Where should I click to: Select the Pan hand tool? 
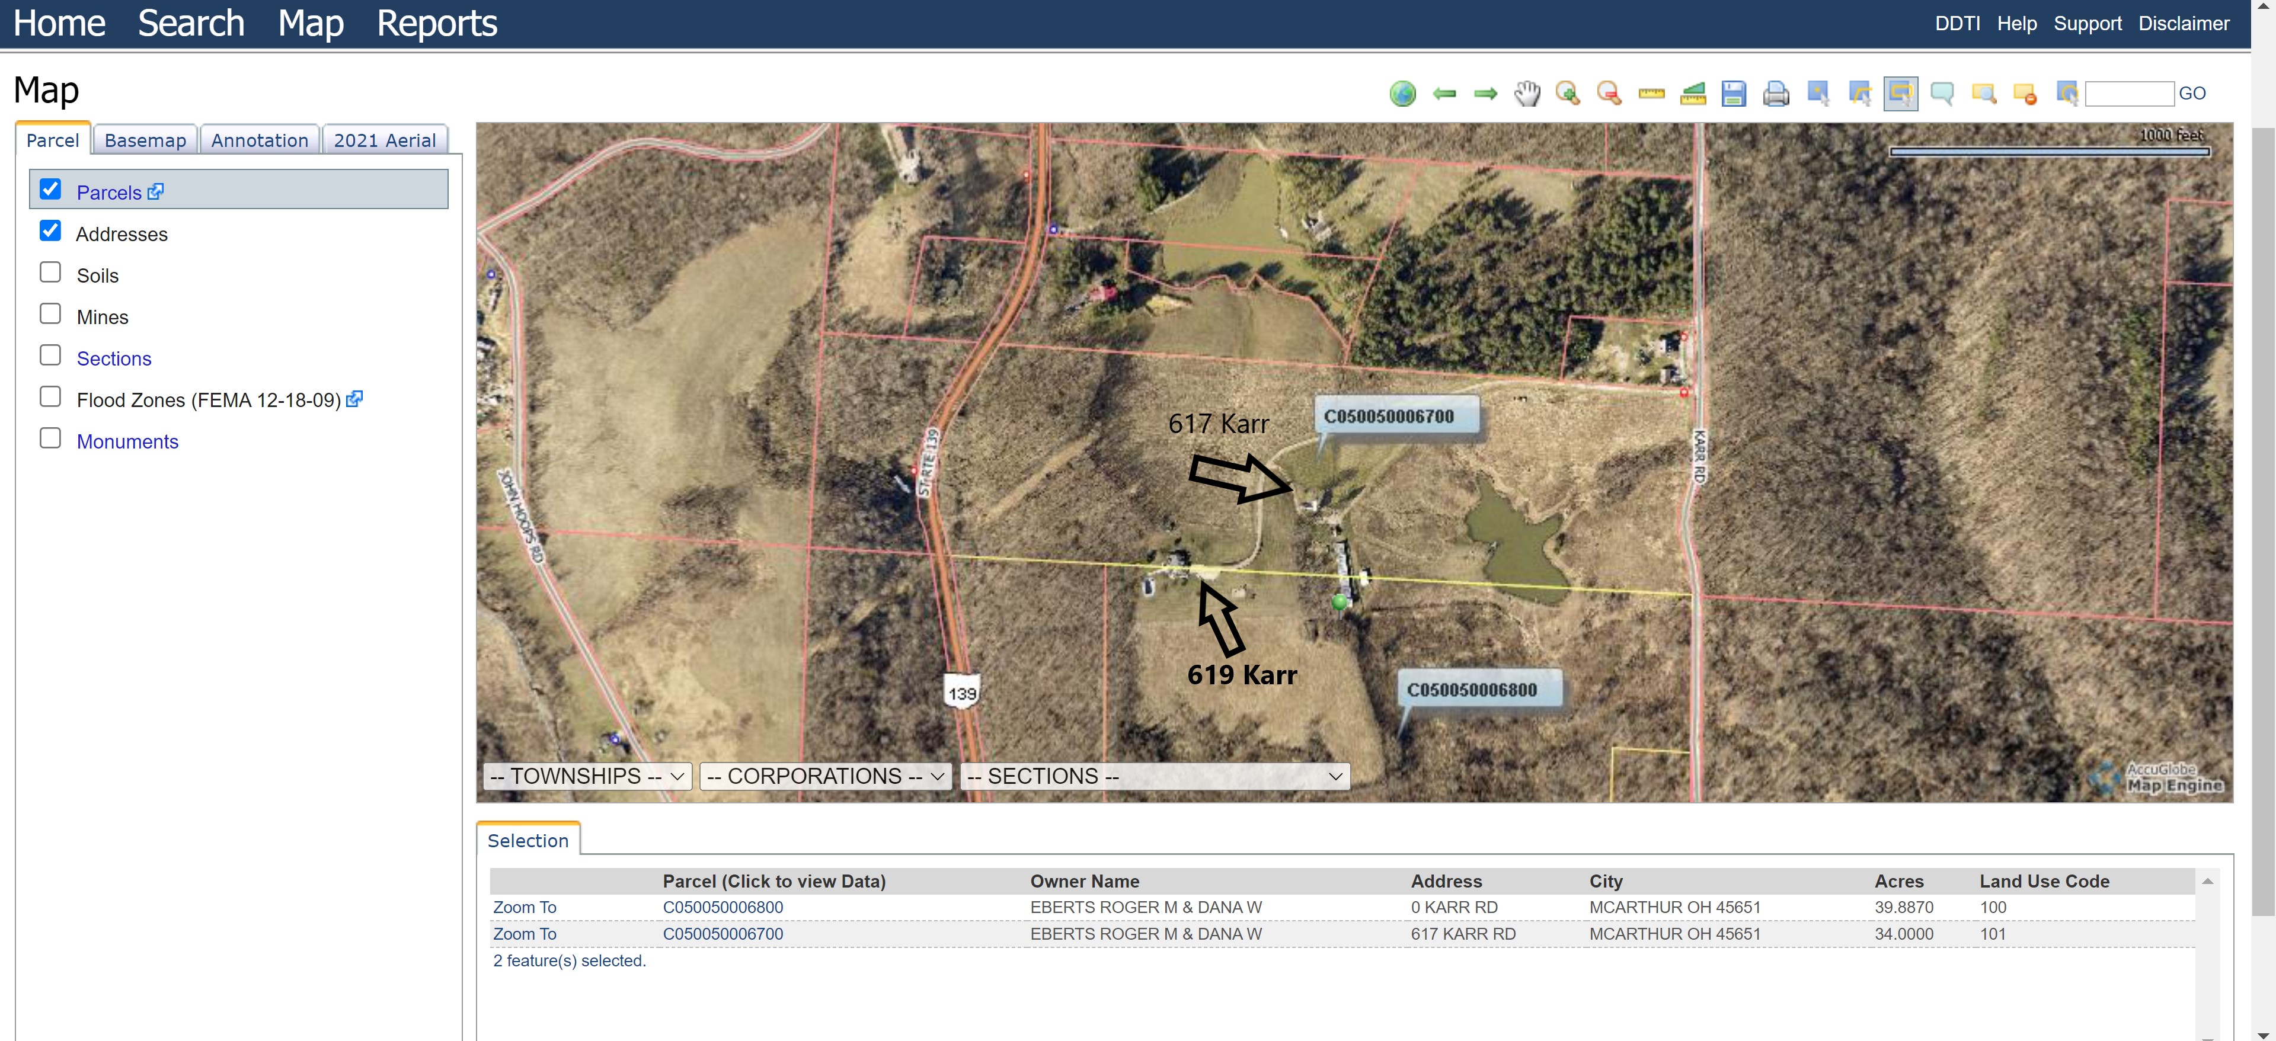click(x=1527, y=92)
